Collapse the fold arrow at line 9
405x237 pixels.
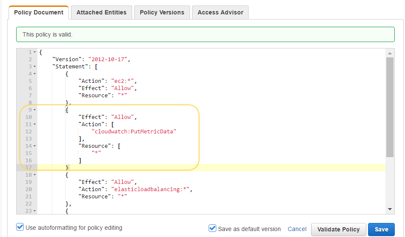(34, 110)
